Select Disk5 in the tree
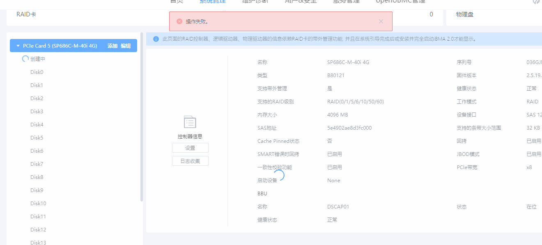 pyautogui.click(x=37, y=138)
